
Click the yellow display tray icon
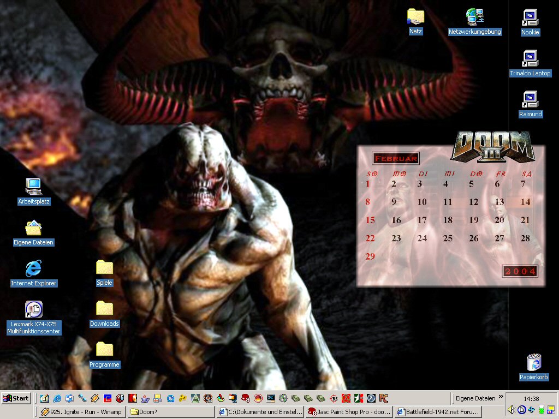(x=551, y=410)
